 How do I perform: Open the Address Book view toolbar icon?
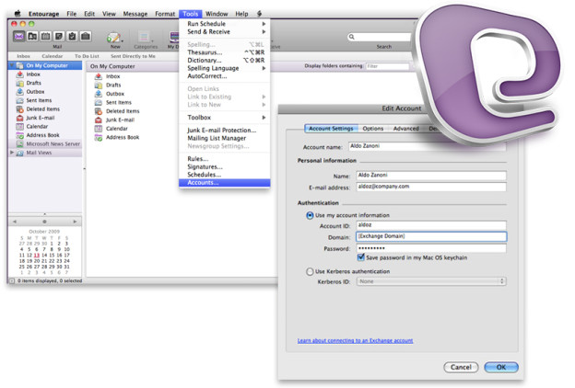[32, 36]
